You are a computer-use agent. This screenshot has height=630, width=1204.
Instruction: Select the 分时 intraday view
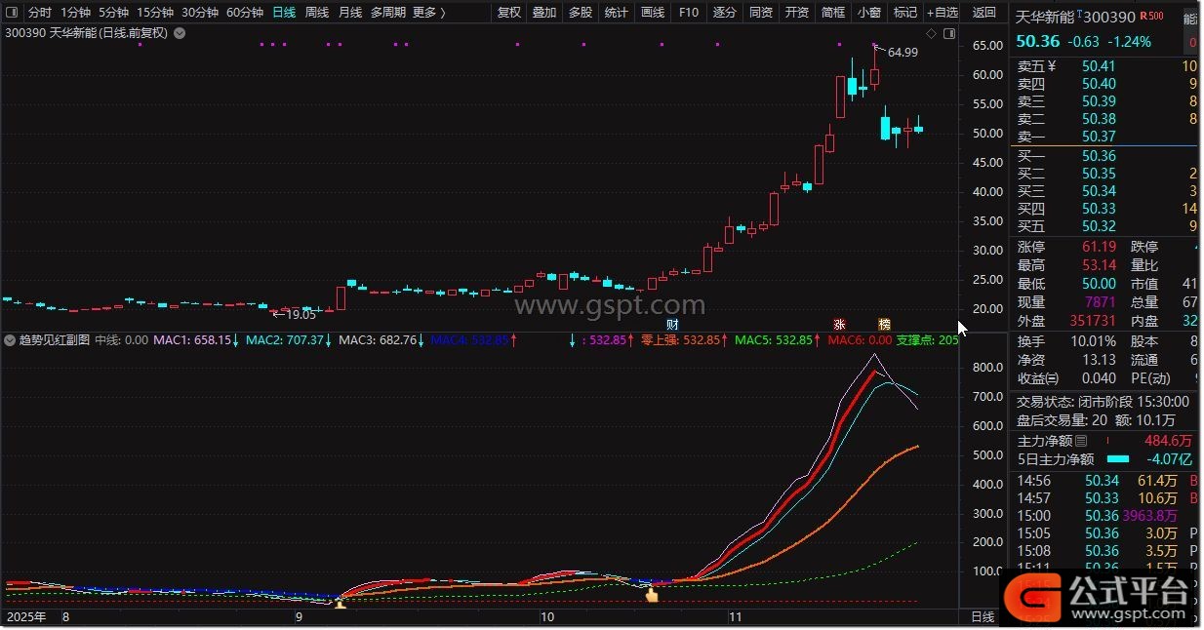click(x=39, y=13)
